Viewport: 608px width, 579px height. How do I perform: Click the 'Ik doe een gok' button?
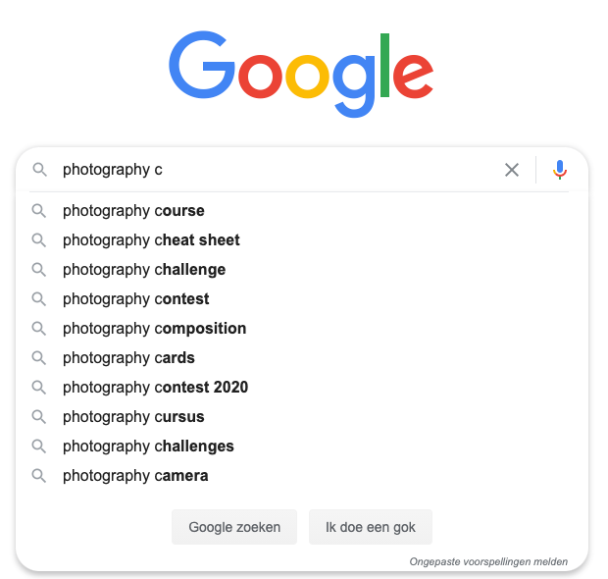pyautogui.click(x=371, y=527)
